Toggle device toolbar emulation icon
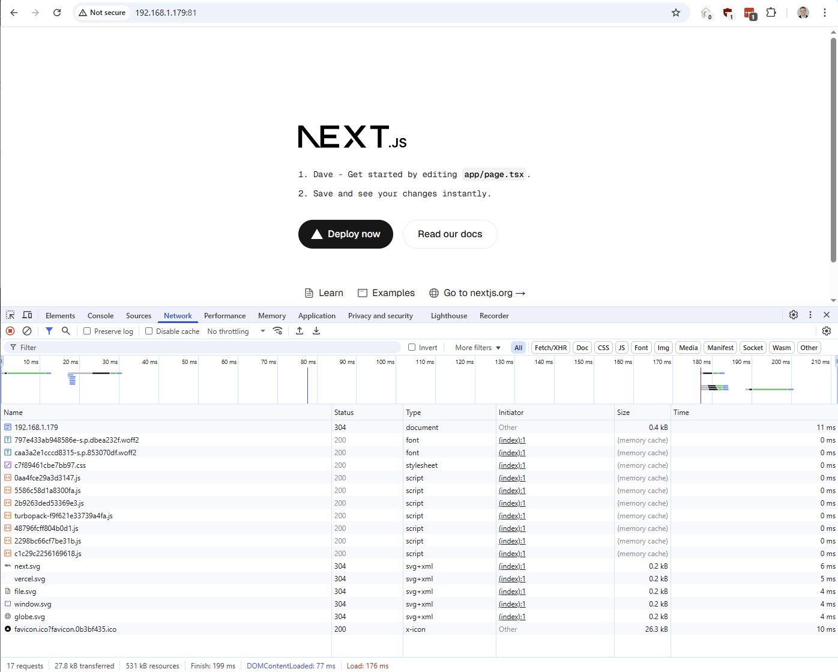 point(27,315)
